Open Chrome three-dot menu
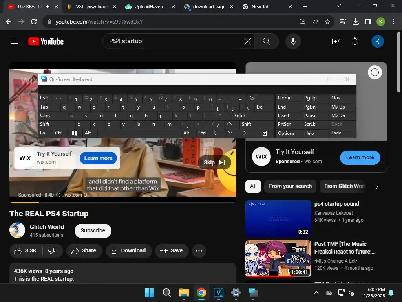Screen dimensions: 402x302 click(393, 22)
